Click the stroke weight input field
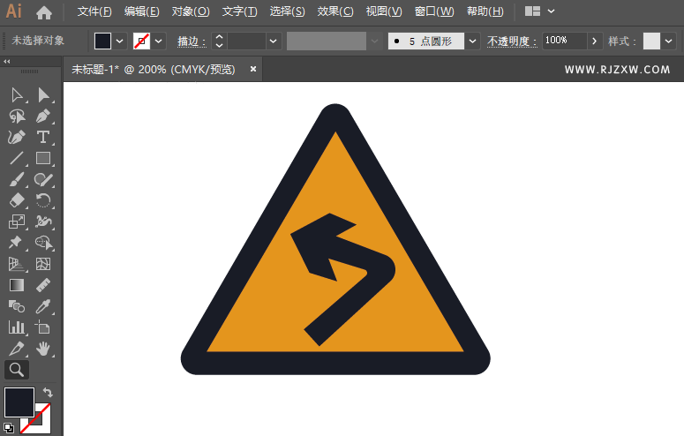This screenshot has height=436, width=684. (x=246, y=41)
